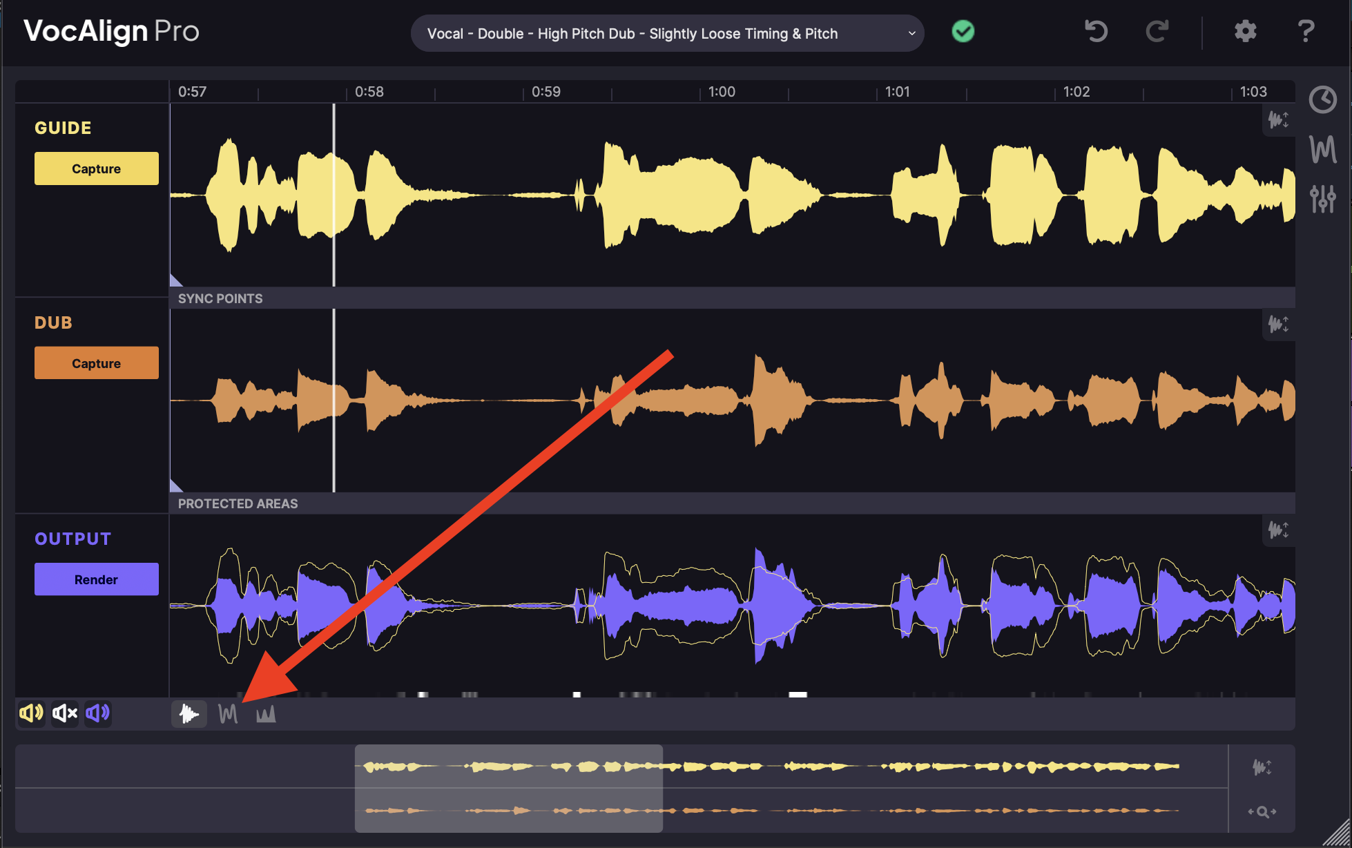1352x848 pixels.
Task: Click the undo arrow icon
Action: 1096,31
